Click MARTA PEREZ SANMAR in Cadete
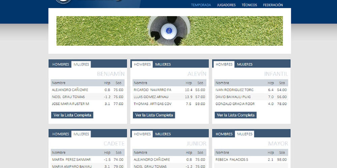 coord(71,159)
